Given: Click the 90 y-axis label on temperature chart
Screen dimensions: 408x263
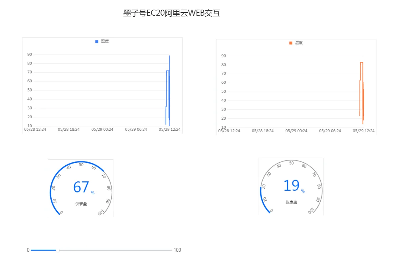Looking at the screenshot, I should coord(30,54).
